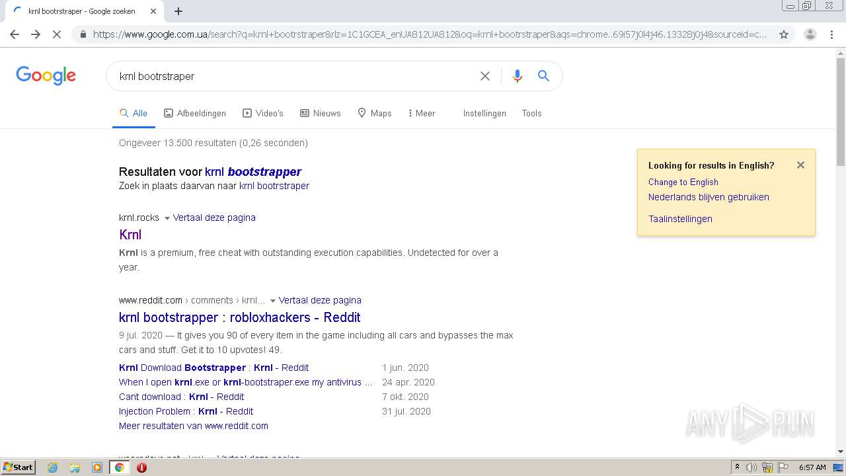This screenshot has width=846, height=476.
Task: Expand krnl.rocks result dropdown arrow
Action: (x=167, y=218)
